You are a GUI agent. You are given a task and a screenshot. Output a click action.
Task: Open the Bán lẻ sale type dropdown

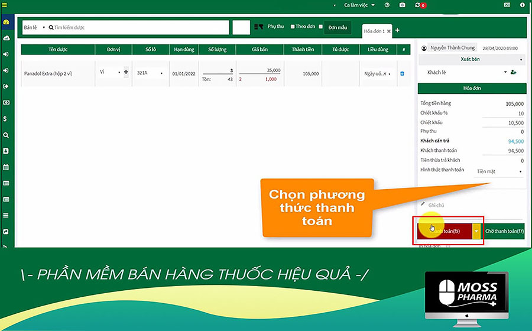34,27
